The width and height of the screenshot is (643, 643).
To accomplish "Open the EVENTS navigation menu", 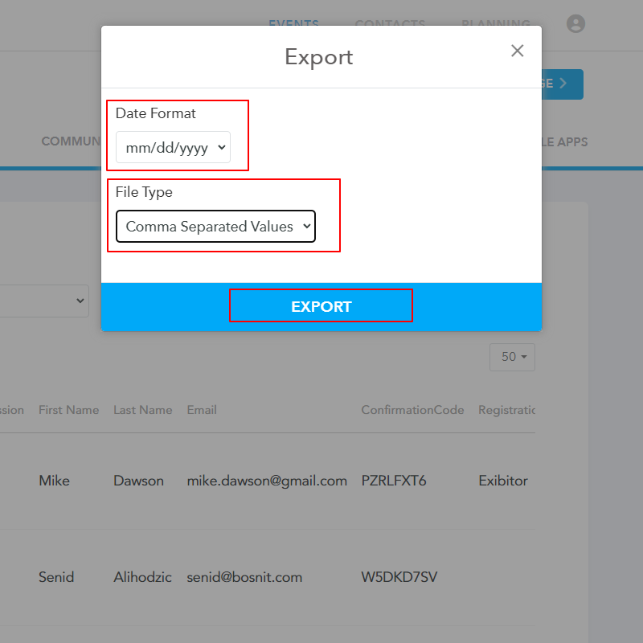I will pos(293,24).
